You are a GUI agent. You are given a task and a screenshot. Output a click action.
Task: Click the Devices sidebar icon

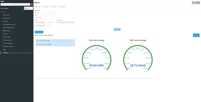click(x=3, y=21)
